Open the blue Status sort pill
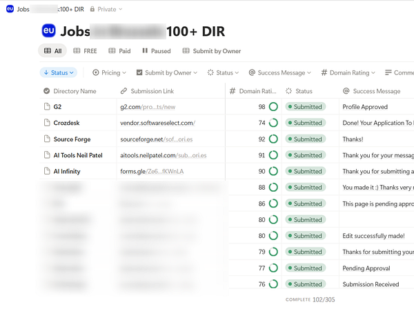 click(x=59, y=72)
